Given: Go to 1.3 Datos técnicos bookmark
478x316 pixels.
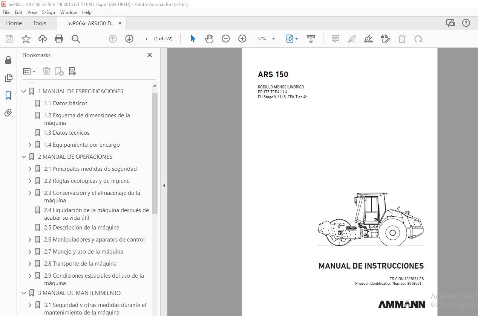Looking at the screenshot, I should pyautogui.click(x=67, y=133).
